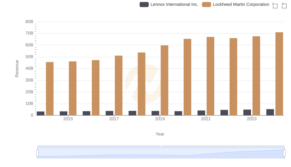
Task: Toggle Lennox International Inc. legend series
Action: tap(169, 4)
